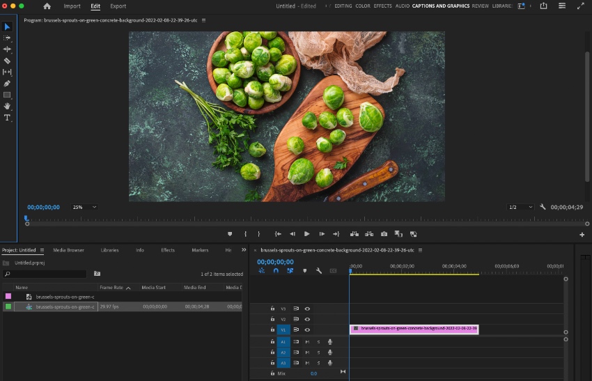592x381 pixels.
Task: Open the Button Editor plus icon
Action: (582, 235)
